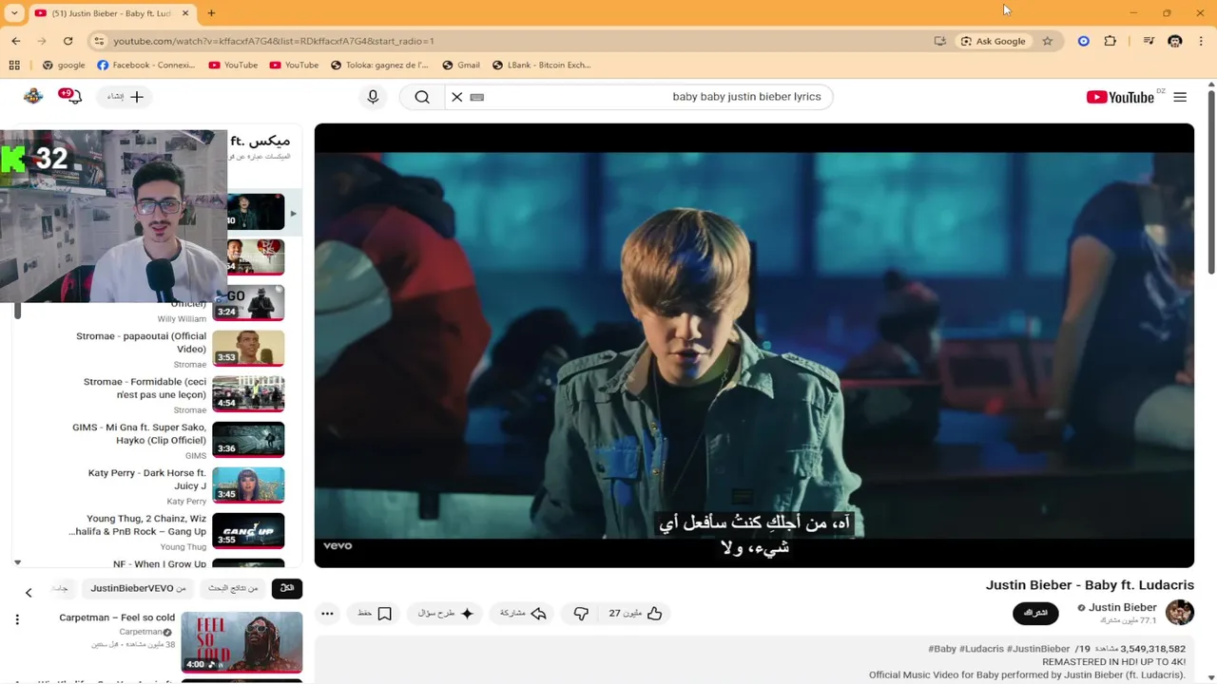Click the search magnifier button
1217x684 pixels.
(422, 97)
